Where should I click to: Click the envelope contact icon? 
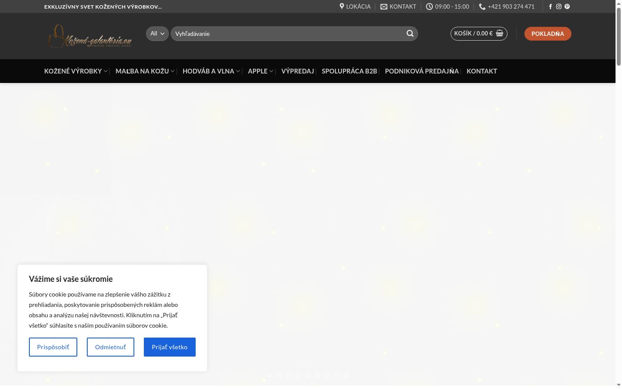[384, 6]
